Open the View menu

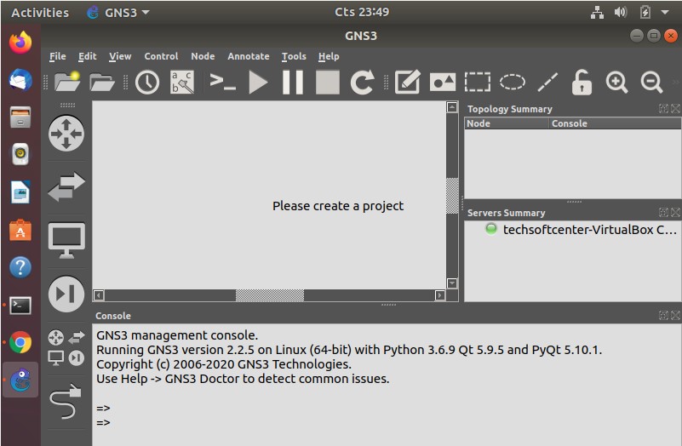tap(120, 56)
